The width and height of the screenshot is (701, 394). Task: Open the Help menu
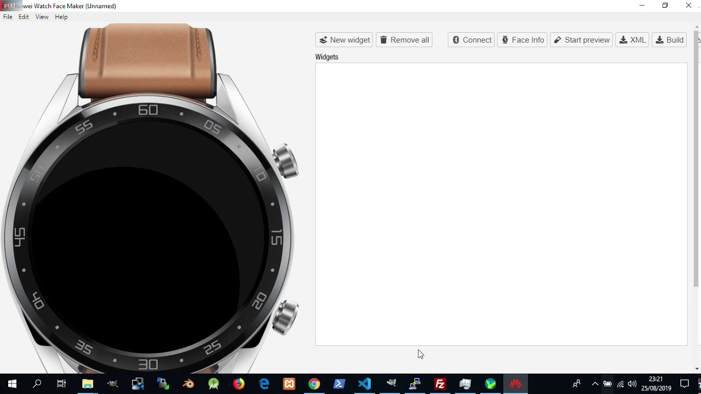pos(61,17)
